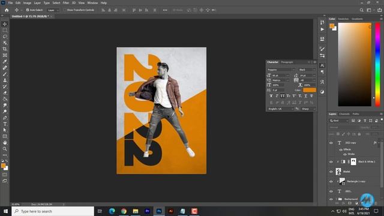Image resolution: width=384 pixels, height=216 pixels.
Task: Switch to the Swatches tab
Action: click(343, 19)
